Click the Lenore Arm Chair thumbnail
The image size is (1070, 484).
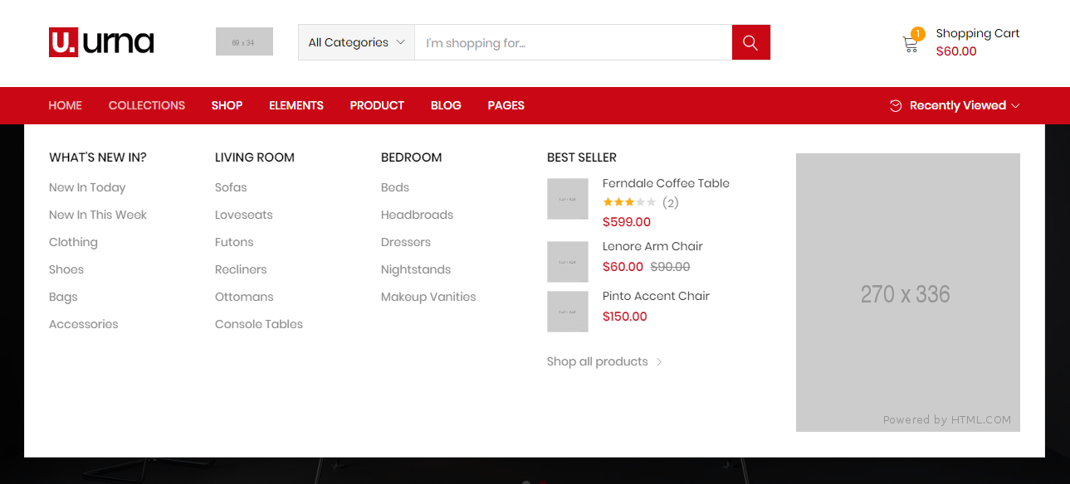click(x=568, y=262)
